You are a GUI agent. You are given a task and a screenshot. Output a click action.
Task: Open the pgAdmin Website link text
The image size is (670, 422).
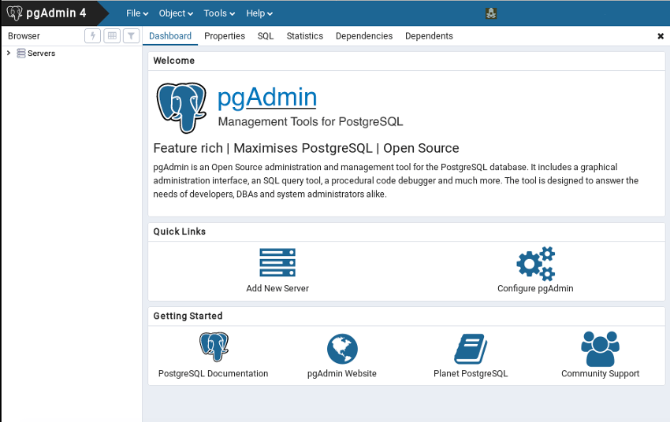coord(342,373)
